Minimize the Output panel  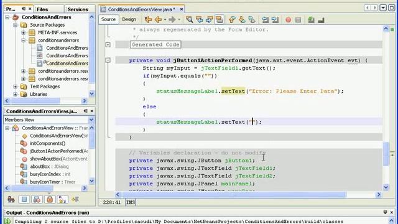point(386,212)
